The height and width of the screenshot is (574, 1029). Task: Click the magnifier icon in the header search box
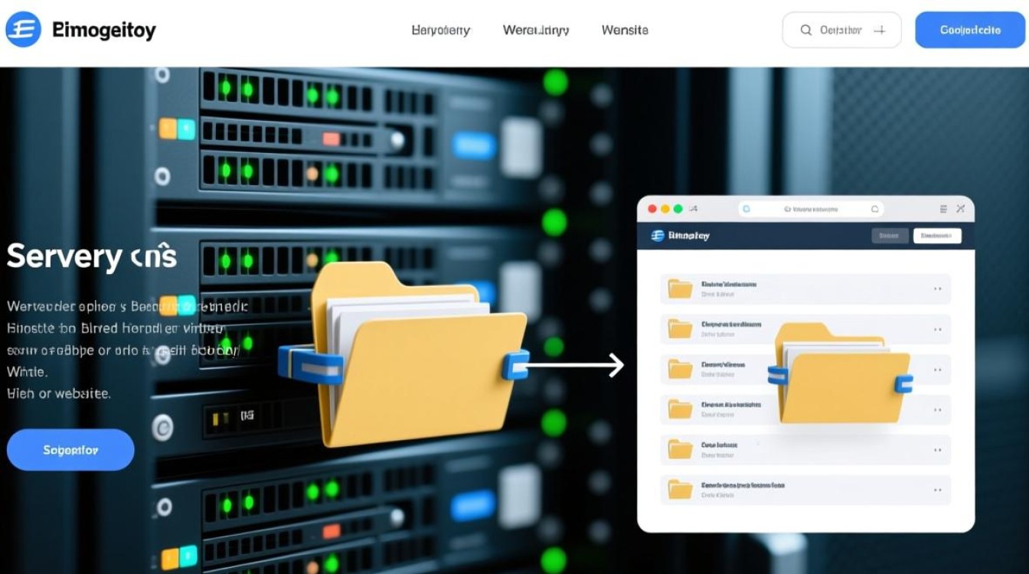[x=805, y=30]
